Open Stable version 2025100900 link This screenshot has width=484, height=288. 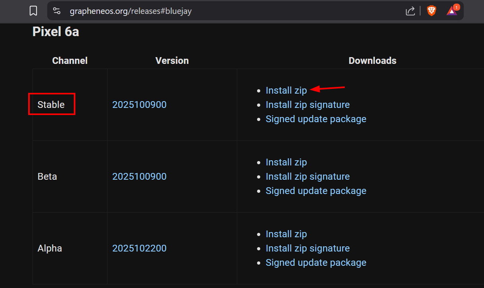[139, 105]
